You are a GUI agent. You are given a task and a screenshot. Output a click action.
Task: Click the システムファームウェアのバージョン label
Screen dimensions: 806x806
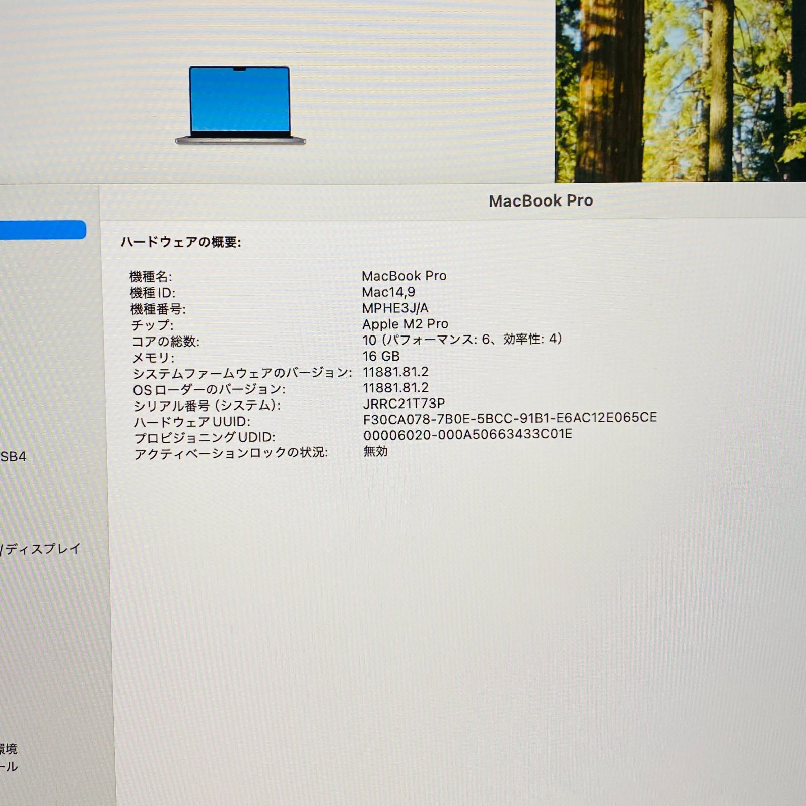[x=242, y=373]
